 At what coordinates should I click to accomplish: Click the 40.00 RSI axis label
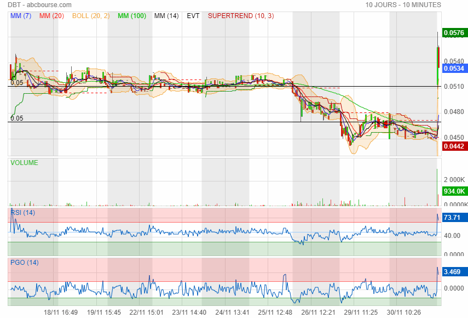[452, 236]
